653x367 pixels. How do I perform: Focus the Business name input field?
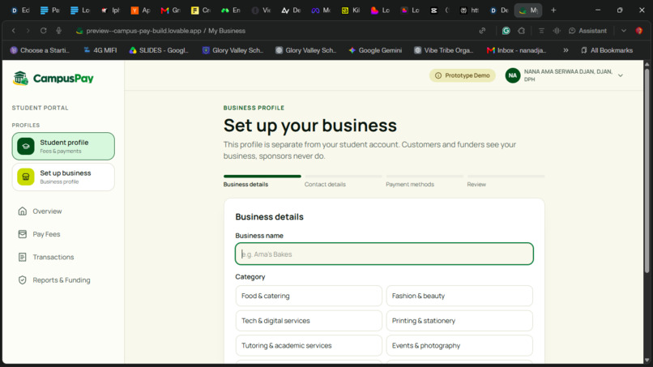pyautogui.click(x=384, y=254)
